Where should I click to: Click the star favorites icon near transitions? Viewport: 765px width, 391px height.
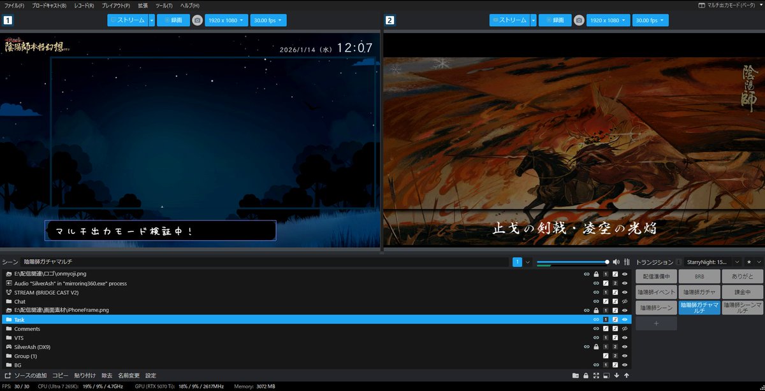749,262
